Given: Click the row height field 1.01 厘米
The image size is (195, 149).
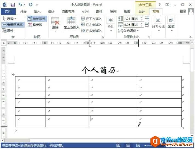Looking at the screenshot, I should (131, 19).
